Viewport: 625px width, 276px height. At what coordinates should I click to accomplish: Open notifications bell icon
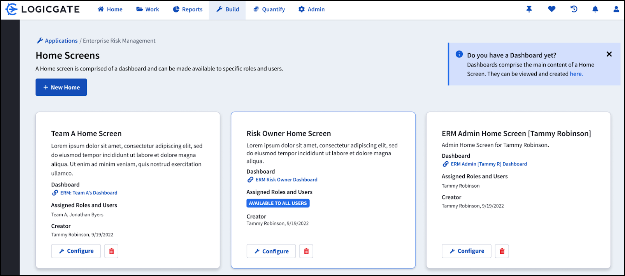tap(595, 9)
